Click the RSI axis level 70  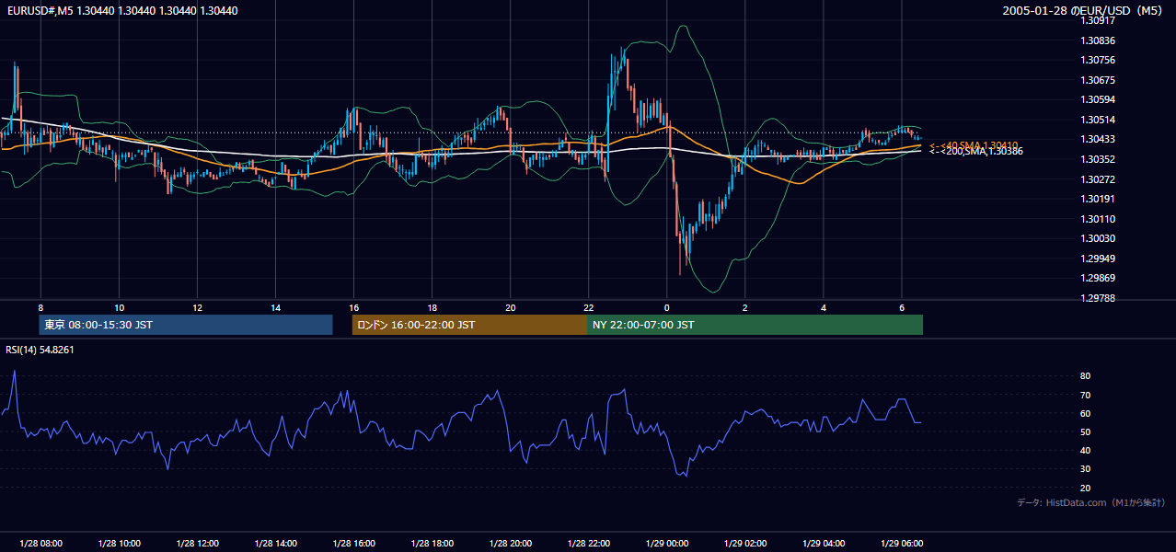click(1086, 395)
